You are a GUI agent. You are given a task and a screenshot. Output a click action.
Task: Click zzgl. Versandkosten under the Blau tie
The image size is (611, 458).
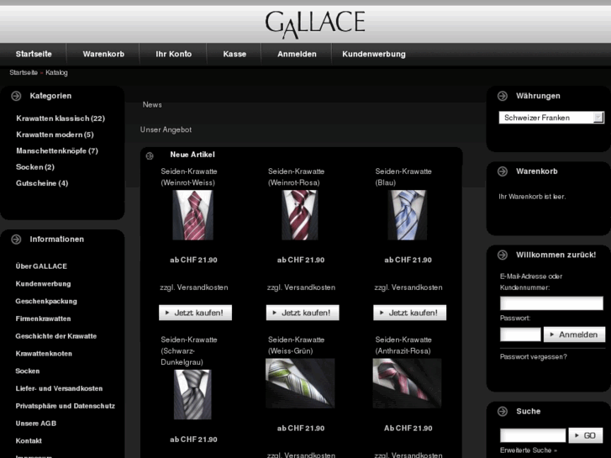(408, 287)
